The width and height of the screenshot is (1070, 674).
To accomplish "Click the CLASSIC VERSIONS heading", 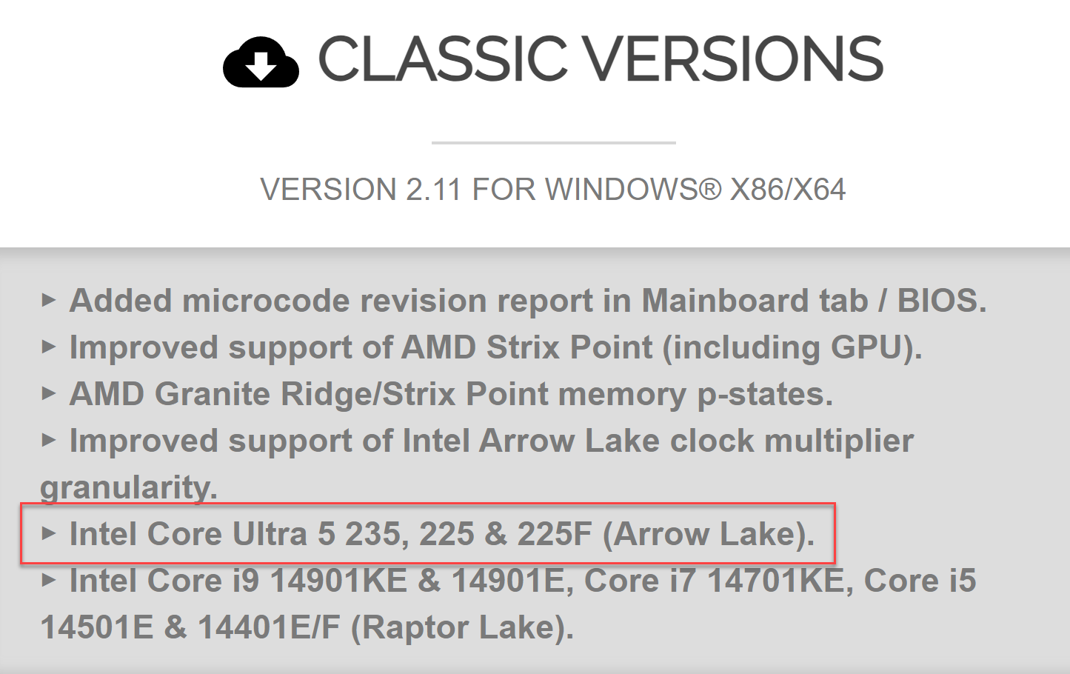I will click(600, 59).
